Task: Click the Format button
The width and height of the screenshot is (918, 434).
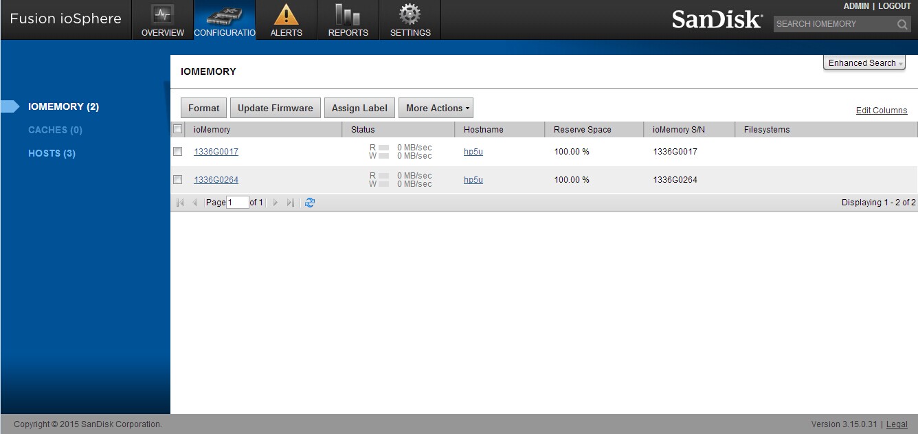Action: [x=204, y=108]
